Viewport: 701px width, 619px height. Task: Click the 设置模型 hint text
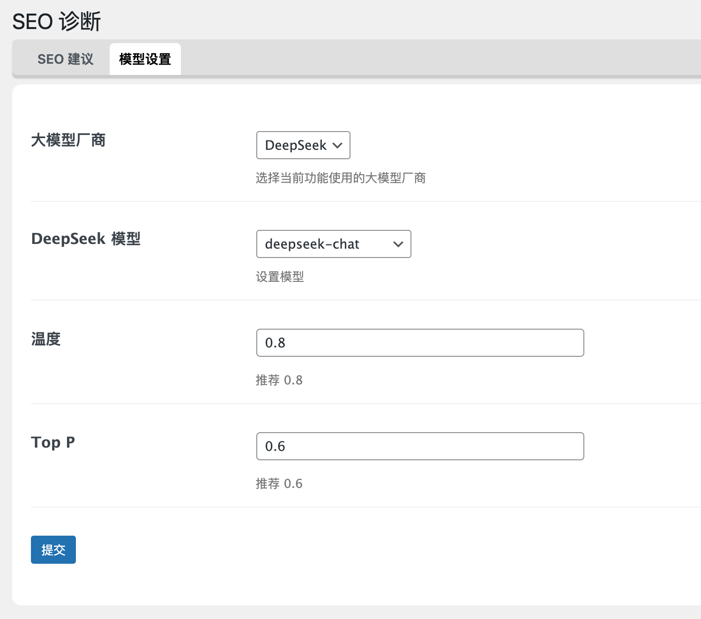tap(280, 277)
